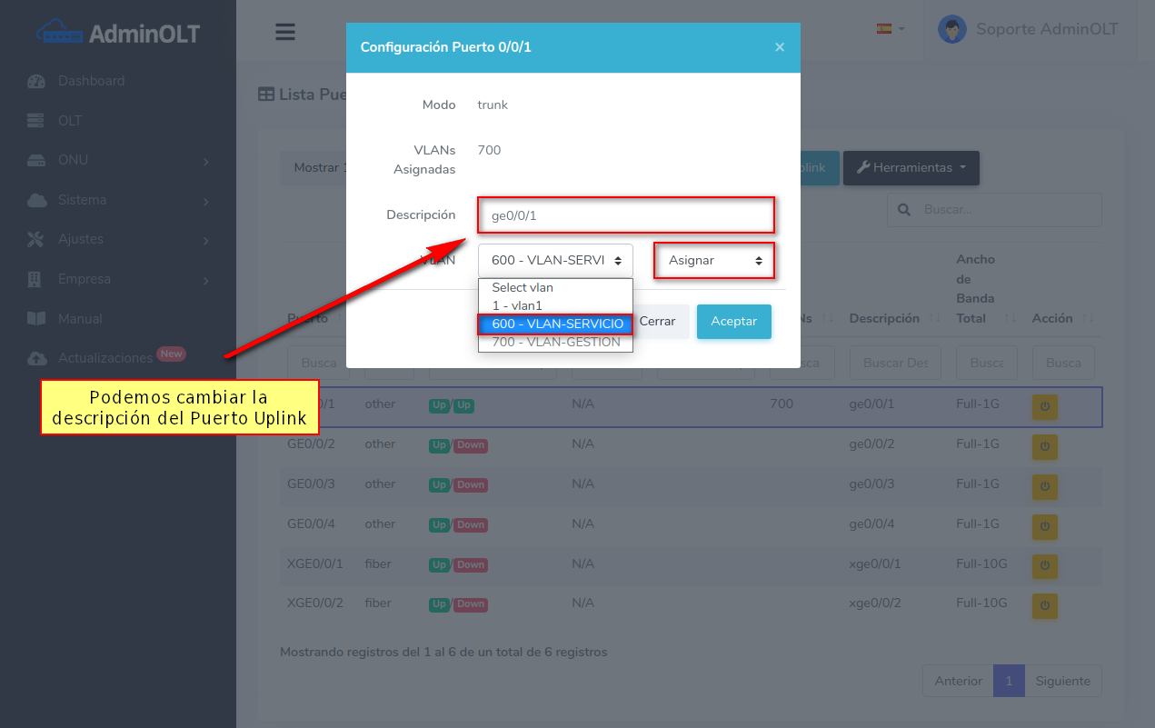Click the Descripción text field

[x=625, y=215]
